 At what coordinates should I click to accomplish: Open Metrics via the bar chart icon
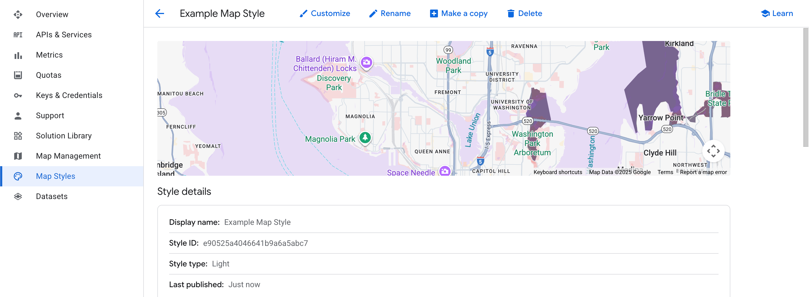[18, 55]
